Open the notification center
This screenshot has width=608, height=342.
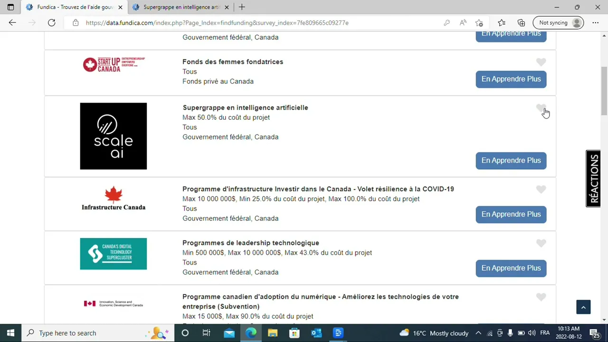pyautogui.click(x=595, y=333)
